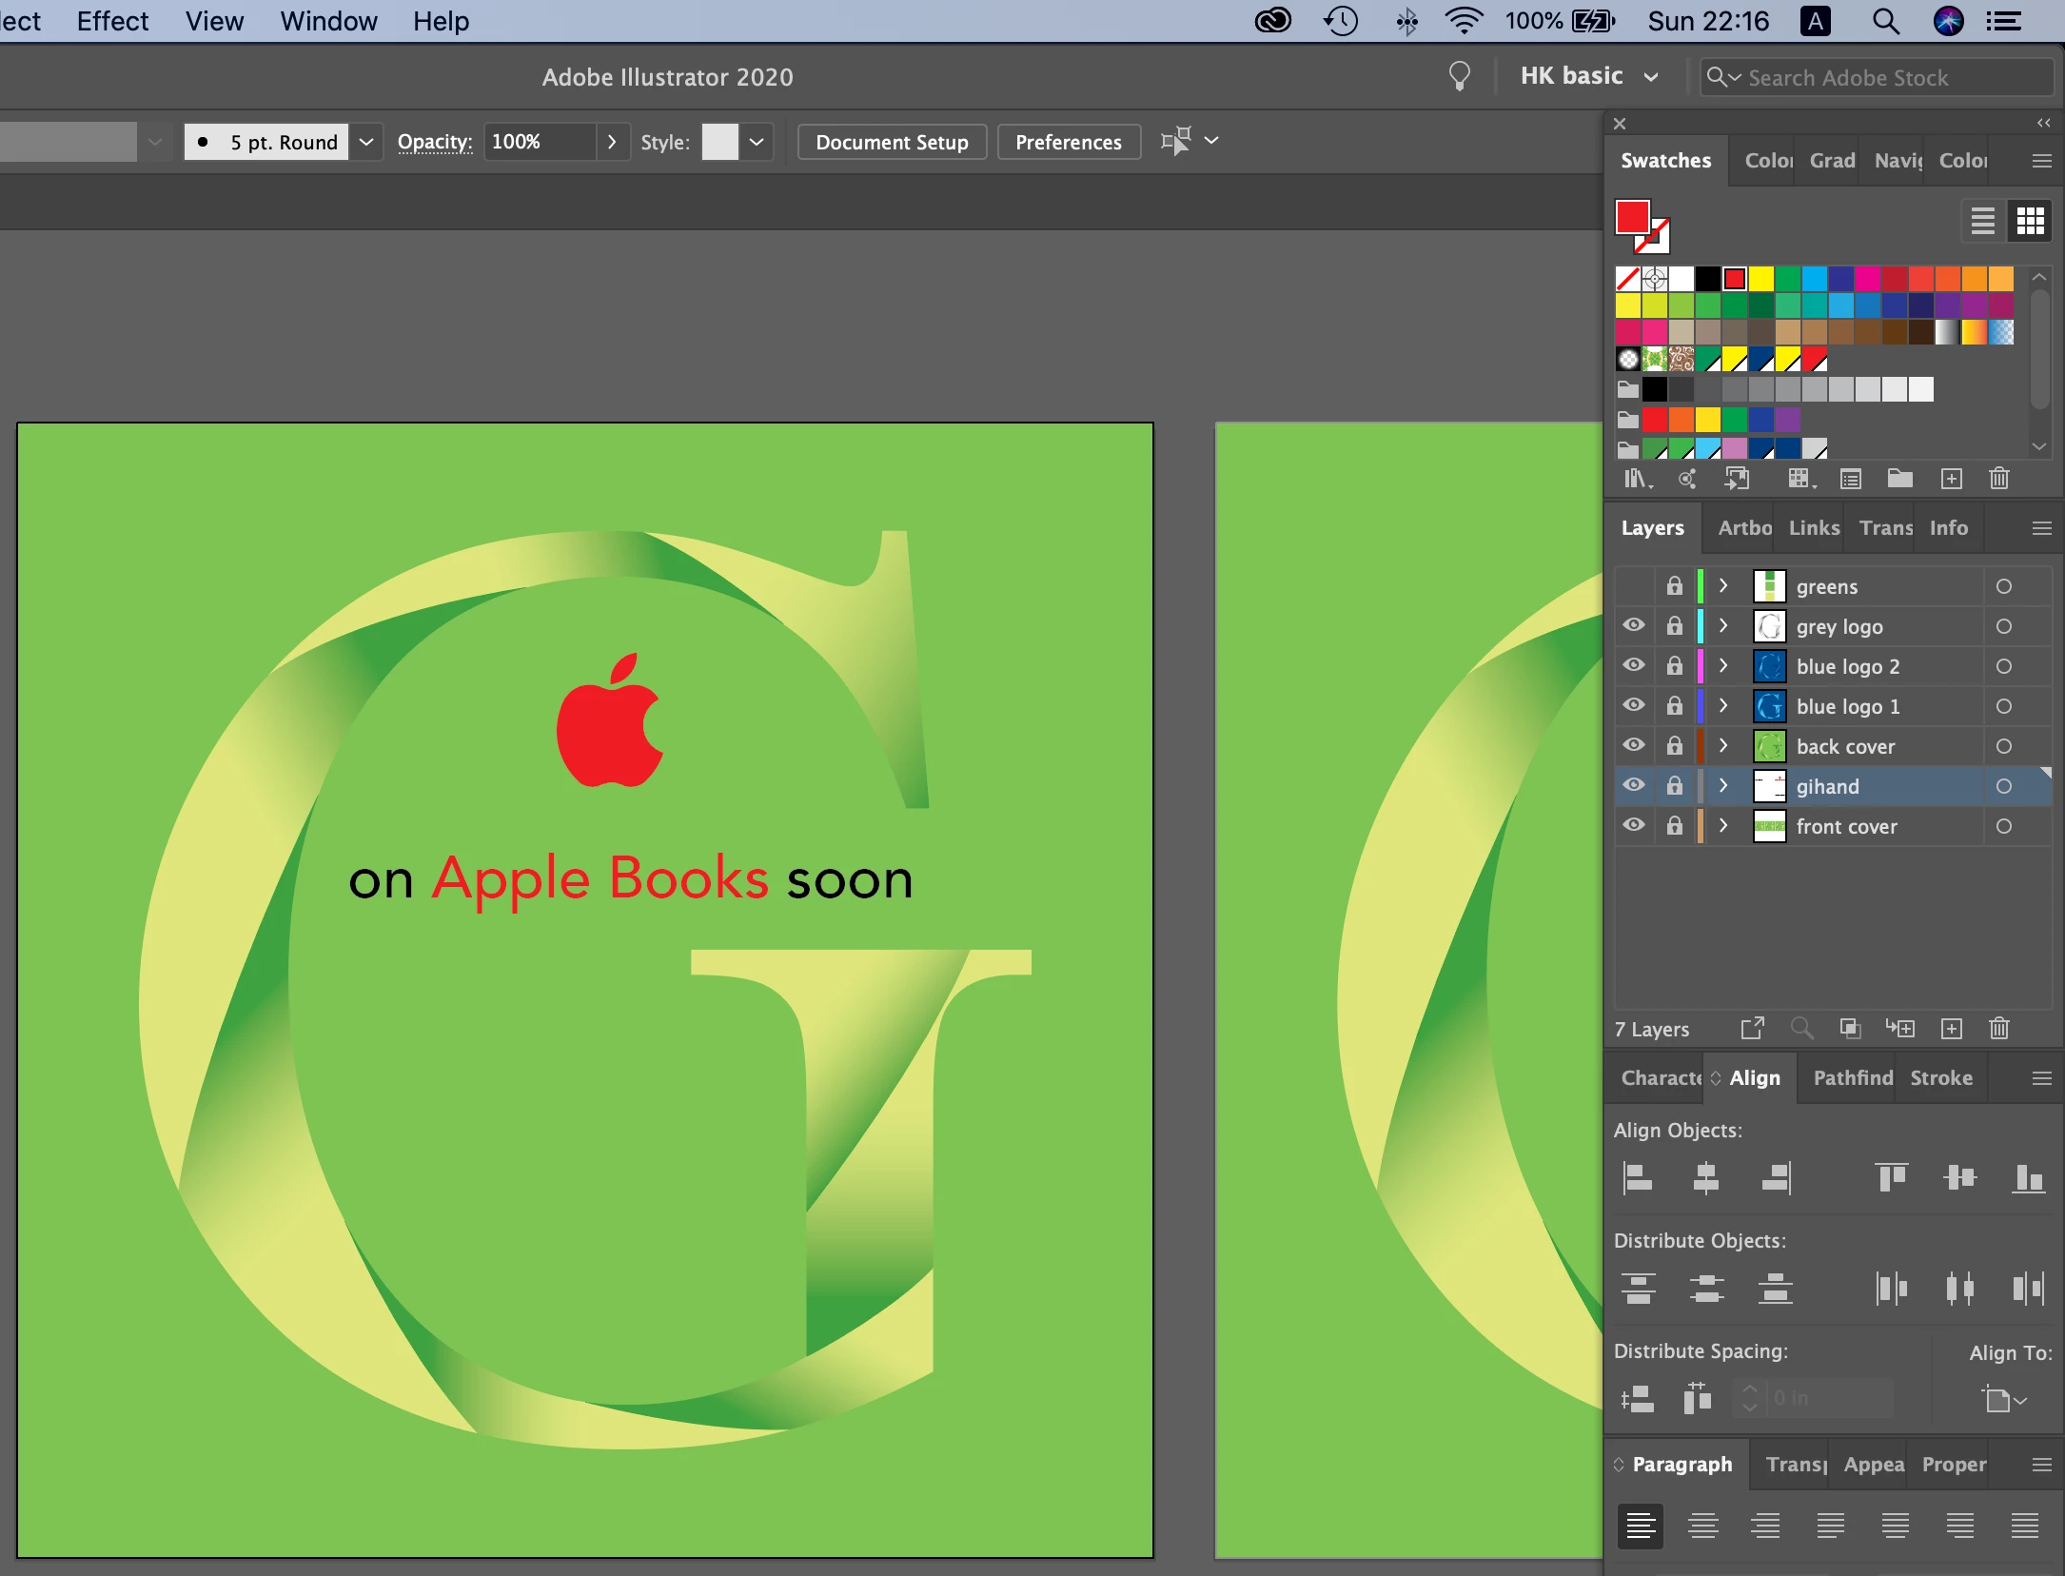The image size is (2065, 1576).
Task: Unlock the gihand layer
Action: pos(1674,786)
